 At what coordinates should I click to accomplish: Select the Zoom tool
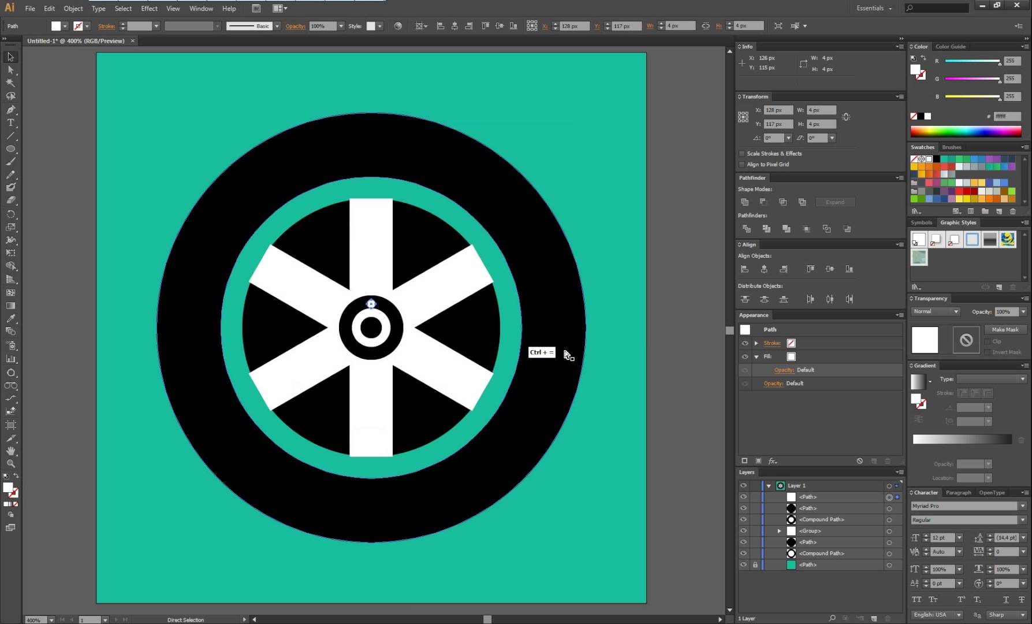point(10,463)
